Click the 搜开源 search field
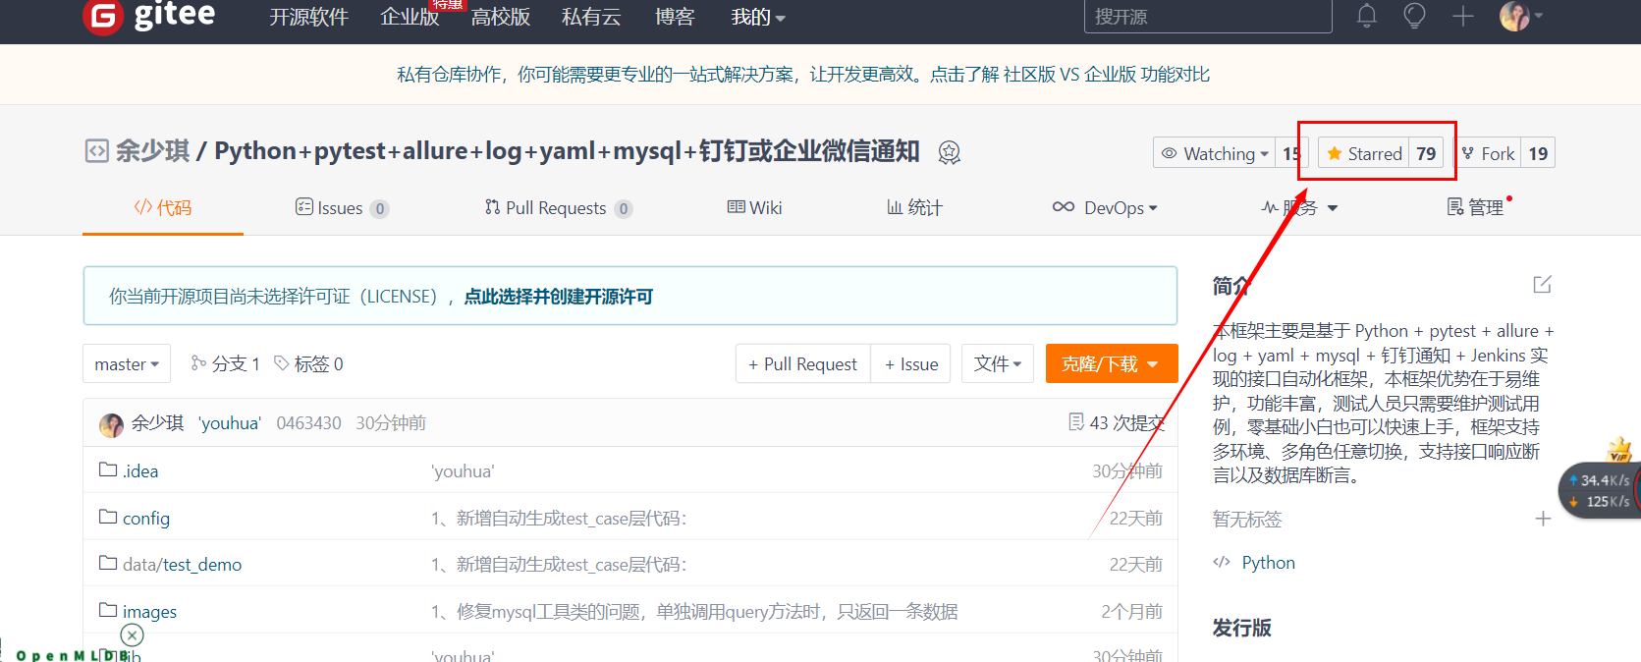 coord(1208,17)
